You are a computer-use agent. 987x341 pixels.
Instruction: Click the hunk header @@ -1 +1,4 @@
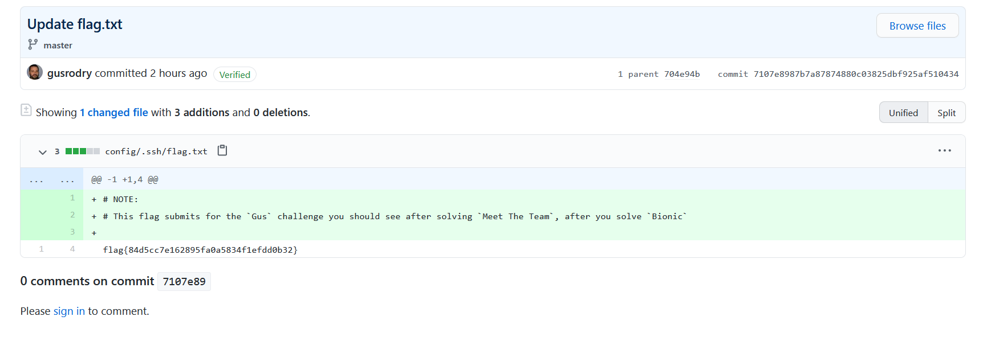[x=125, y=179]
